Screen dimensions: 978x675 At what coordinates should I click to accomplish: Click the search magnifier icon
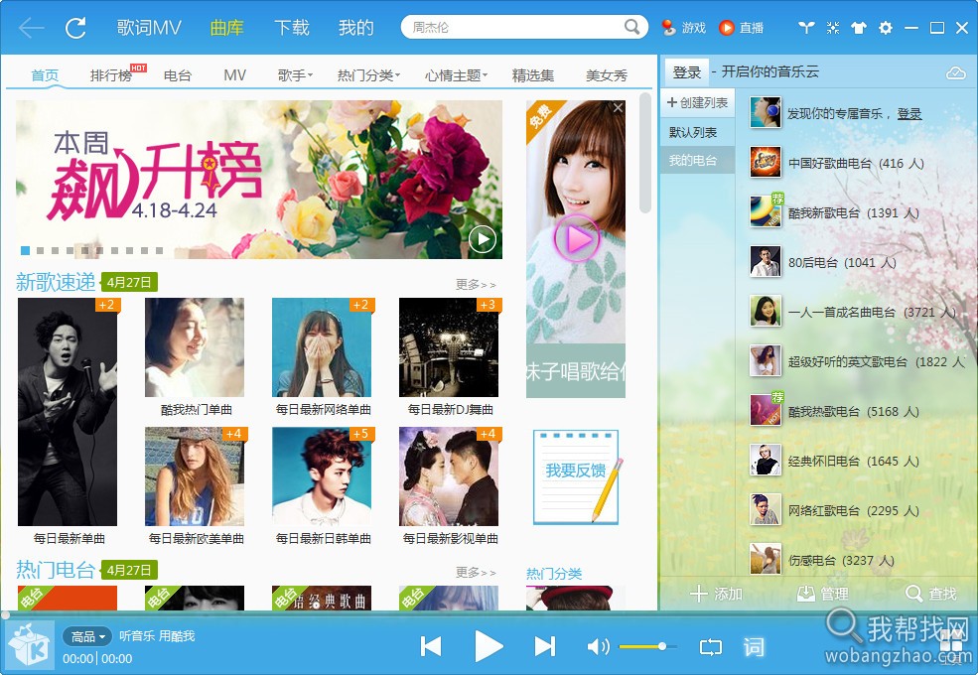(631, 27)
